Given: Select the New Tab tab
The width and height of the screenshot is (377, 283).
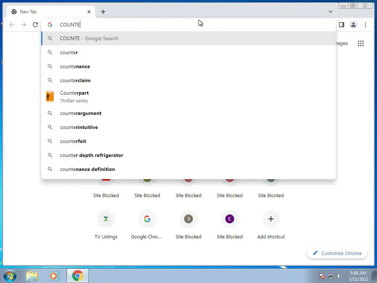Looking at the screenshot, I should 50,12.
